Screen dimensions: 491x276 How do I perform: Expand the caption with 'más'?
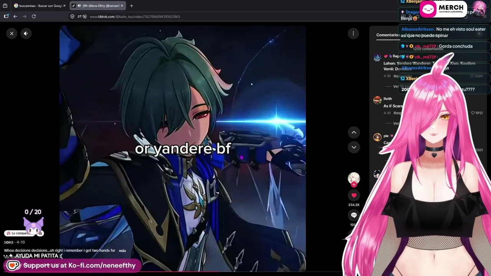(x=122, y=251)
